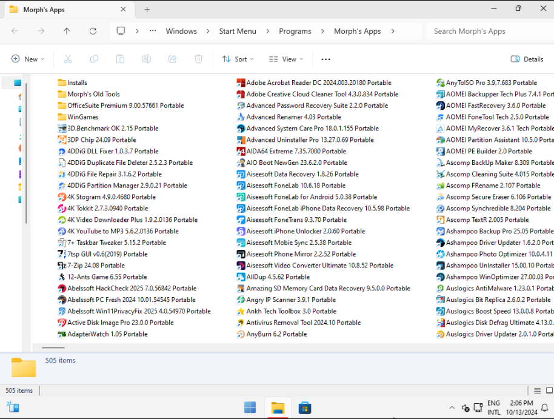Click the This PC monitor icon in address bar

[121, 31]
